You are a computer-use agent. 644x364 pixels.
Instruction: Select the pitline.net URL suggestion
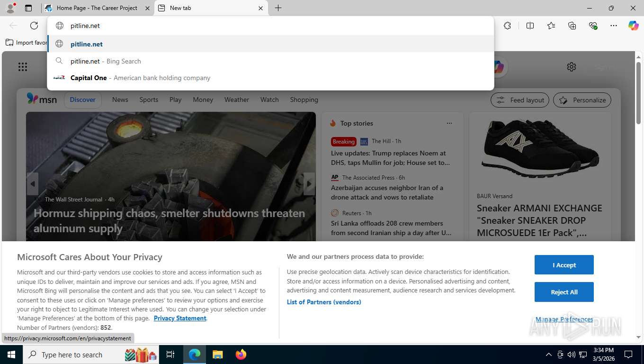click(x=270, y=44)
